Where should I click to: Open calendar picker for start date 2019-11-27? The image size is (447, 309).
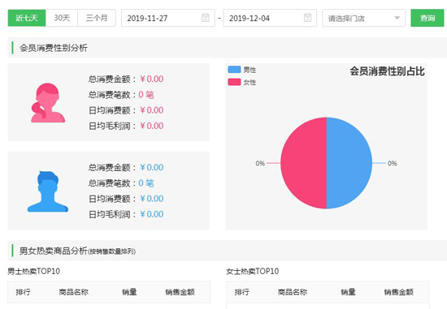coord(206,18)
